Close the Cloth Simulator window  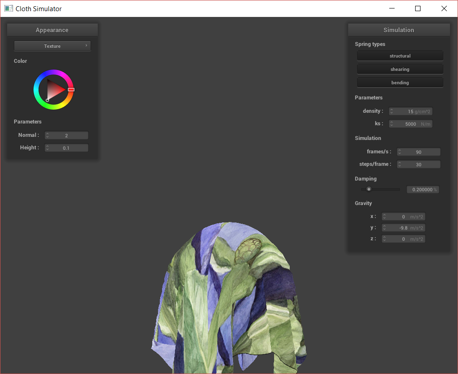click(444, 8)
